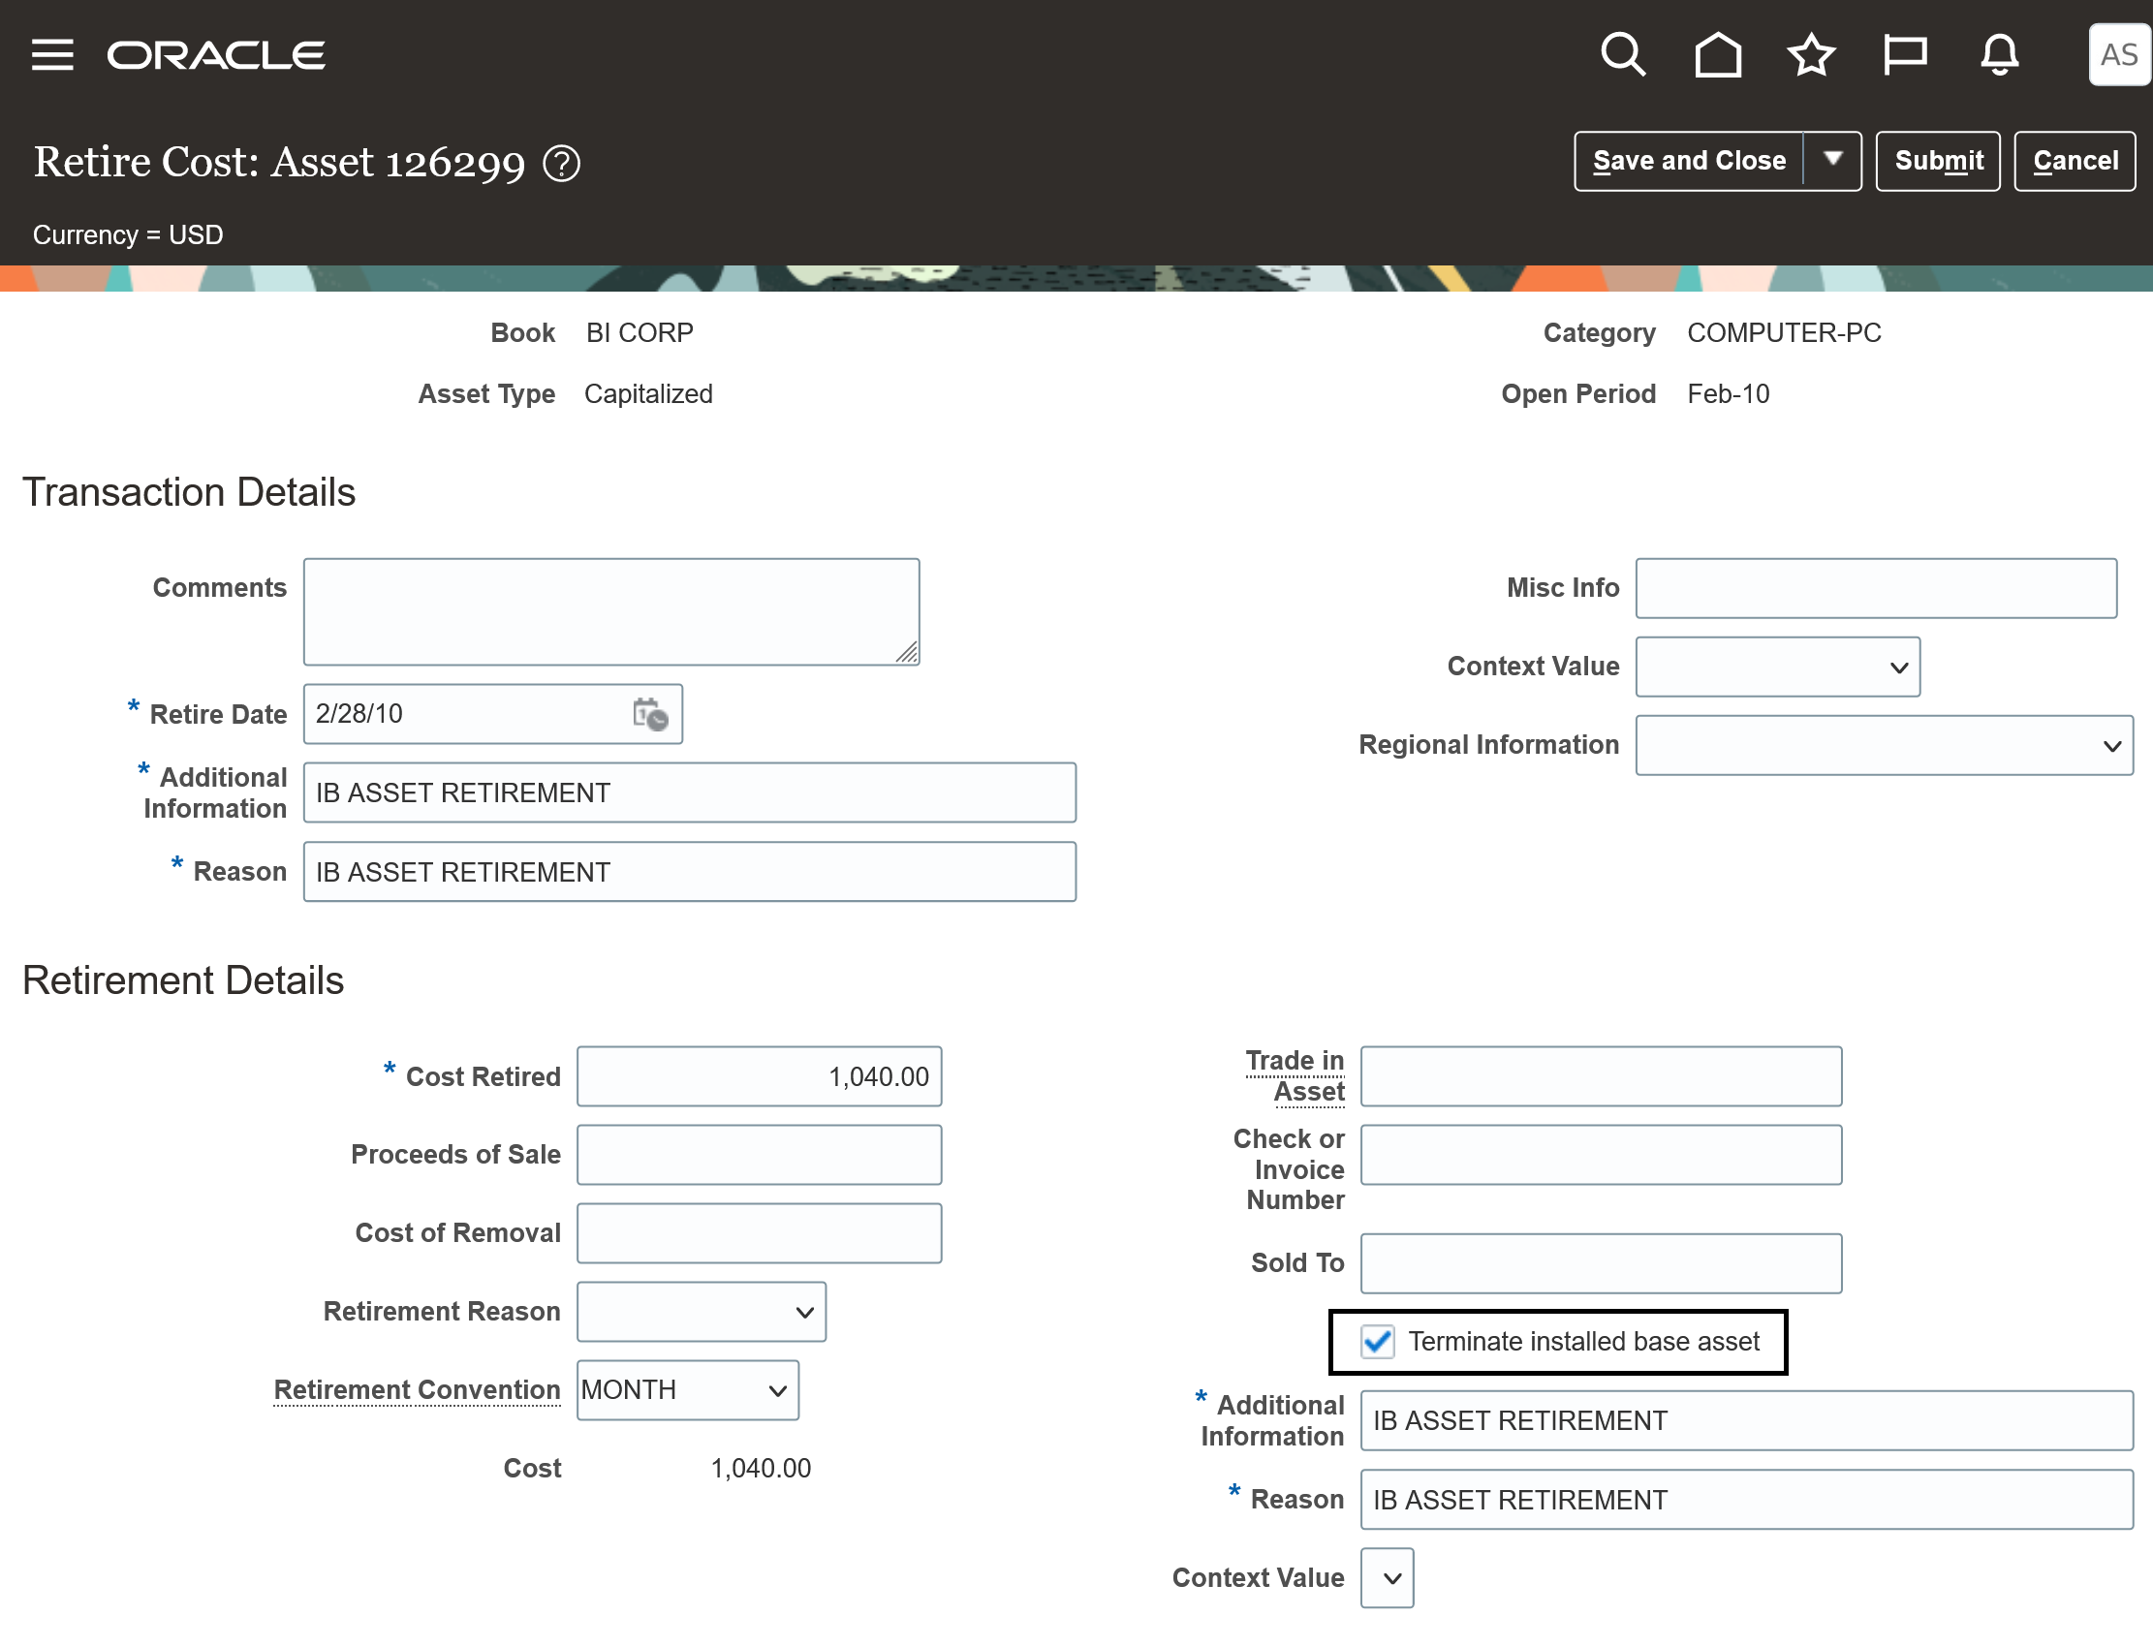Click the Cost of Removal field
Screen dimensions: 2153x1647
[759, 1234]
